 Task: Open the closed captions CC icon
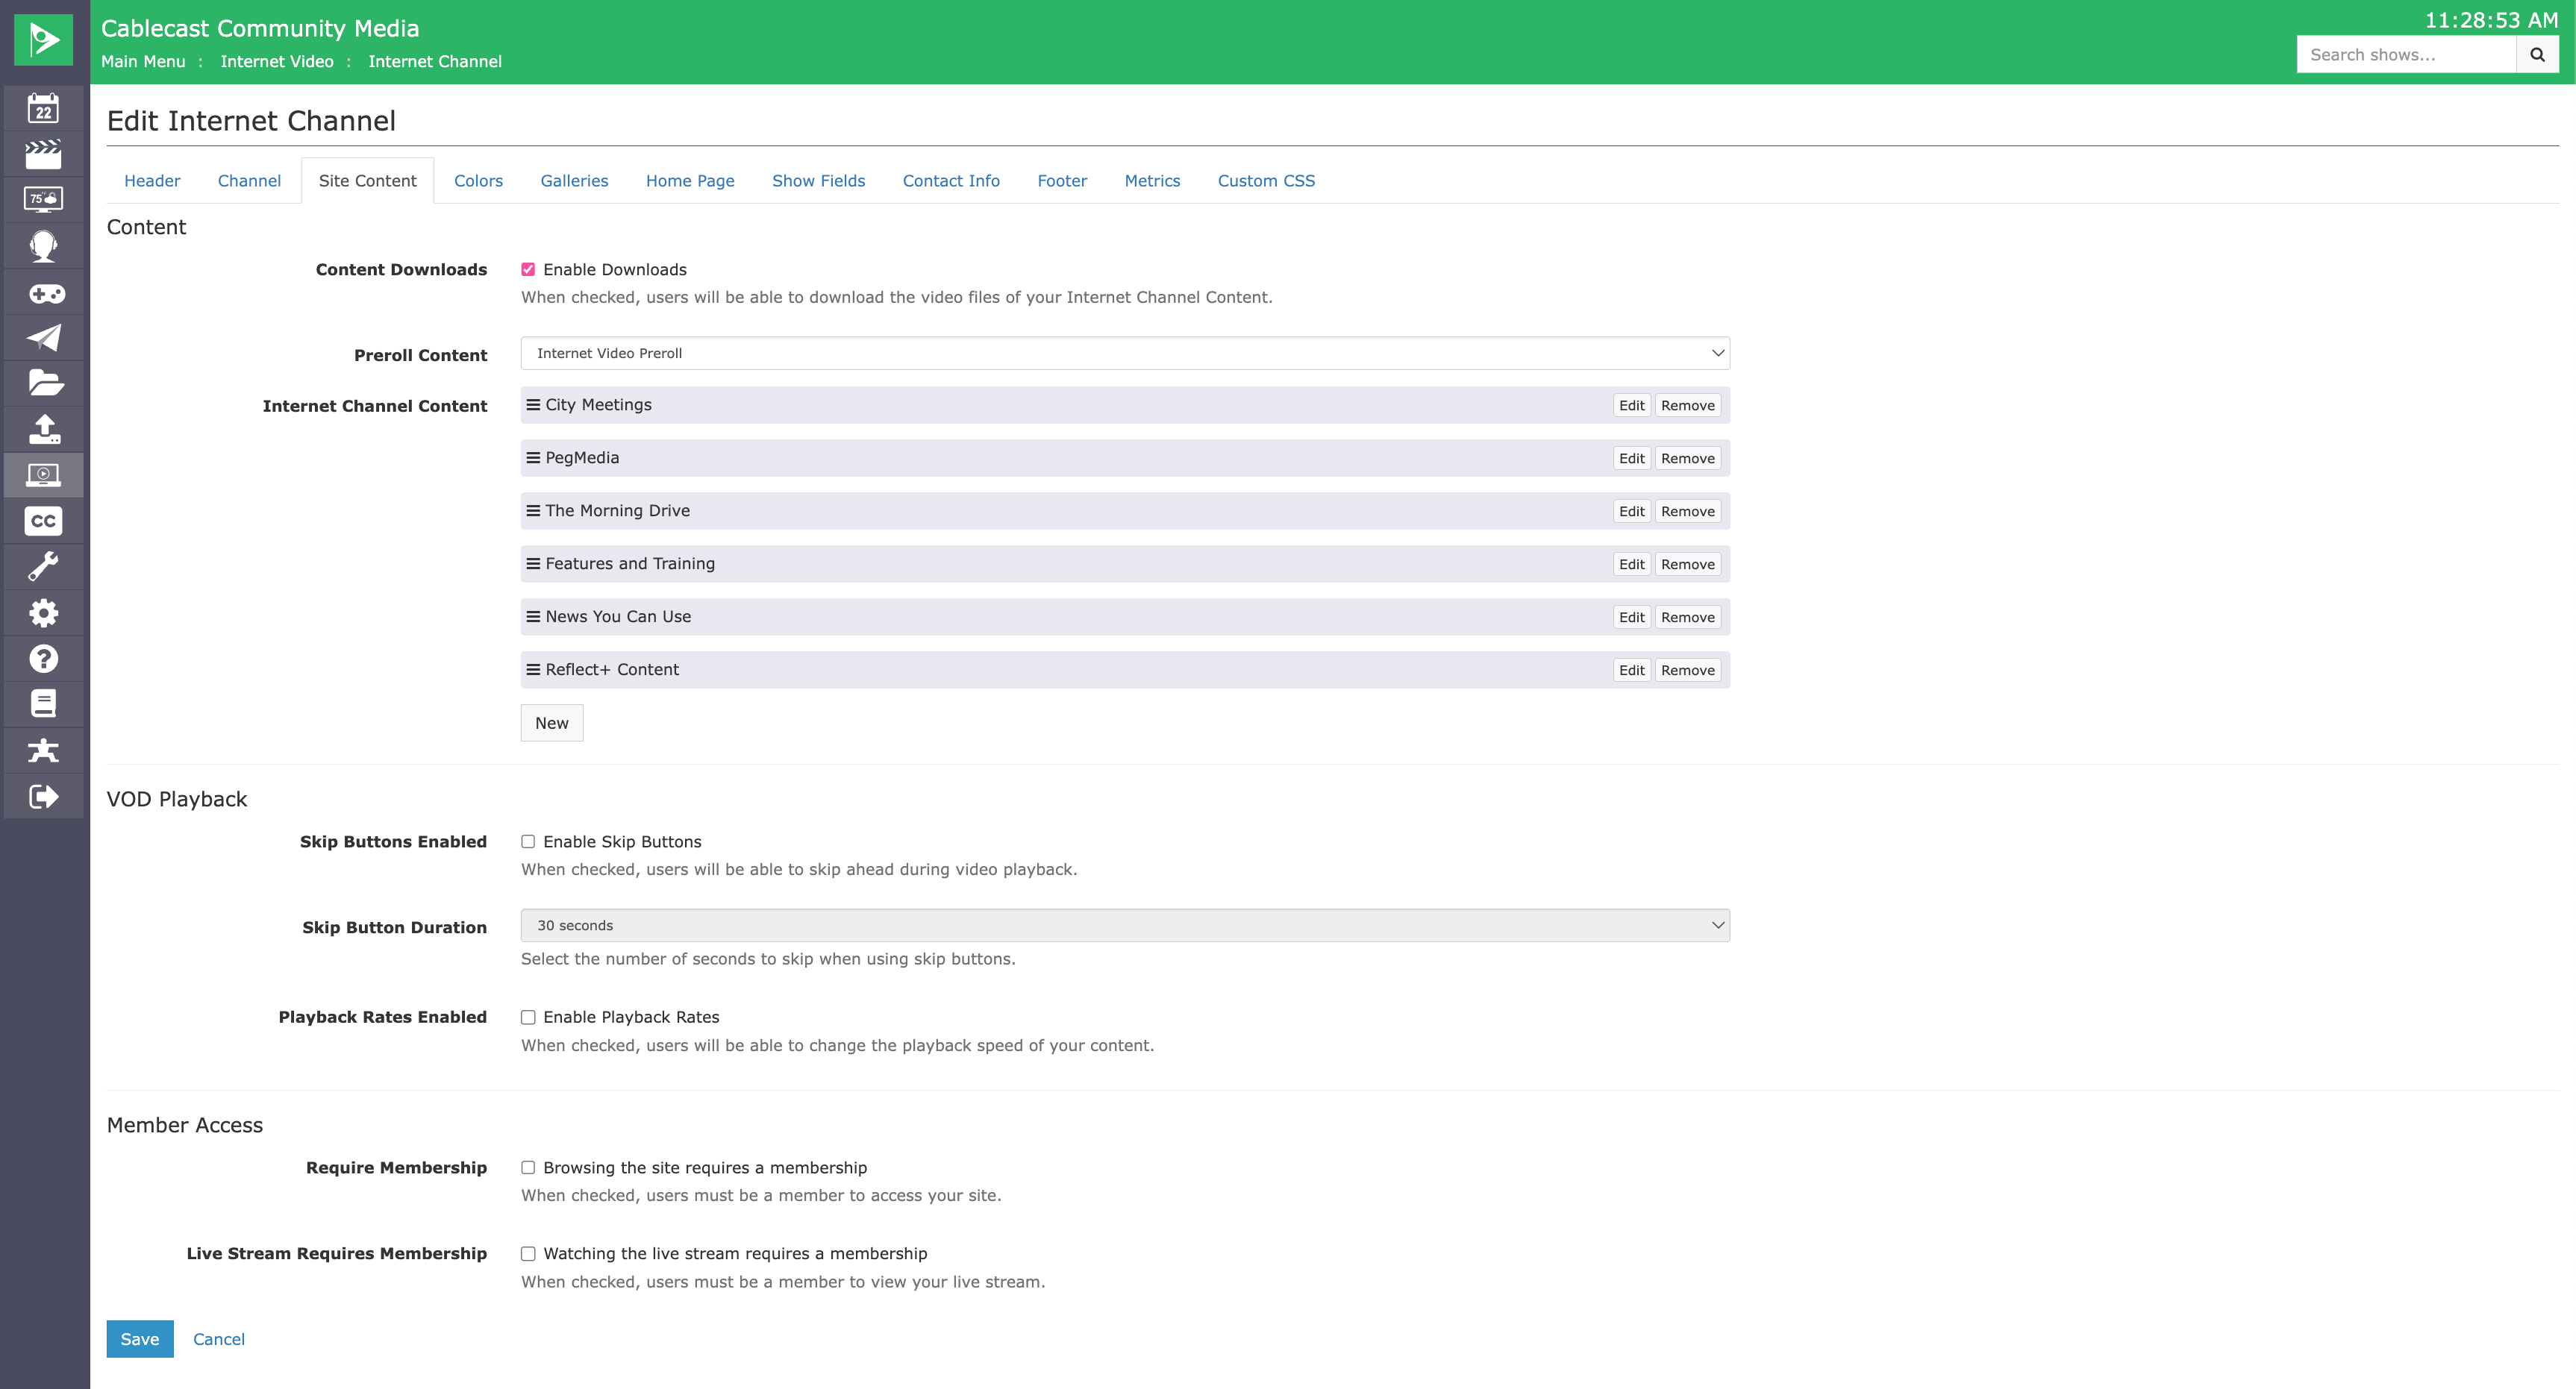[43, 521]
